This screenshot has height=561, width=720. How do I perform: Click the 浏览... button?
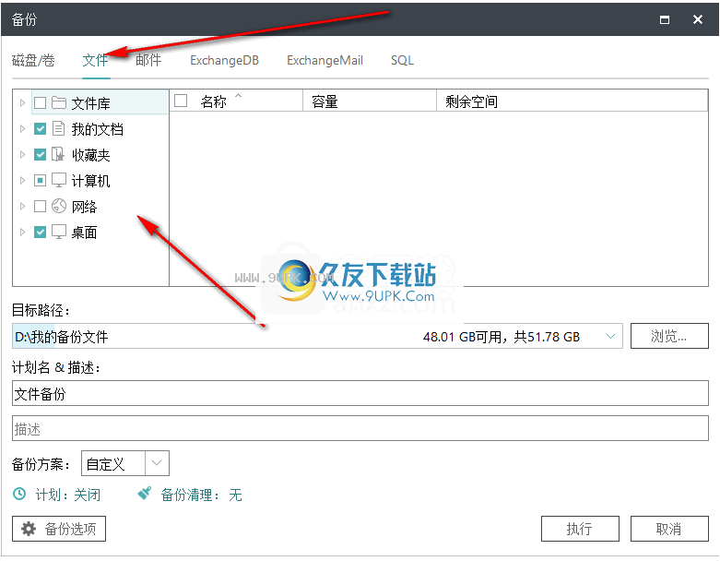coord(669,336)
